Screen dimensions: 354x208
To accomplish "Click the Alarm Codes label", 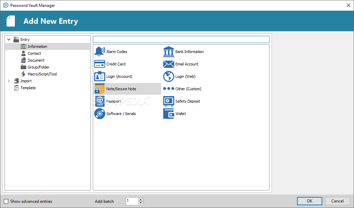I will click(x=117, y=52).
